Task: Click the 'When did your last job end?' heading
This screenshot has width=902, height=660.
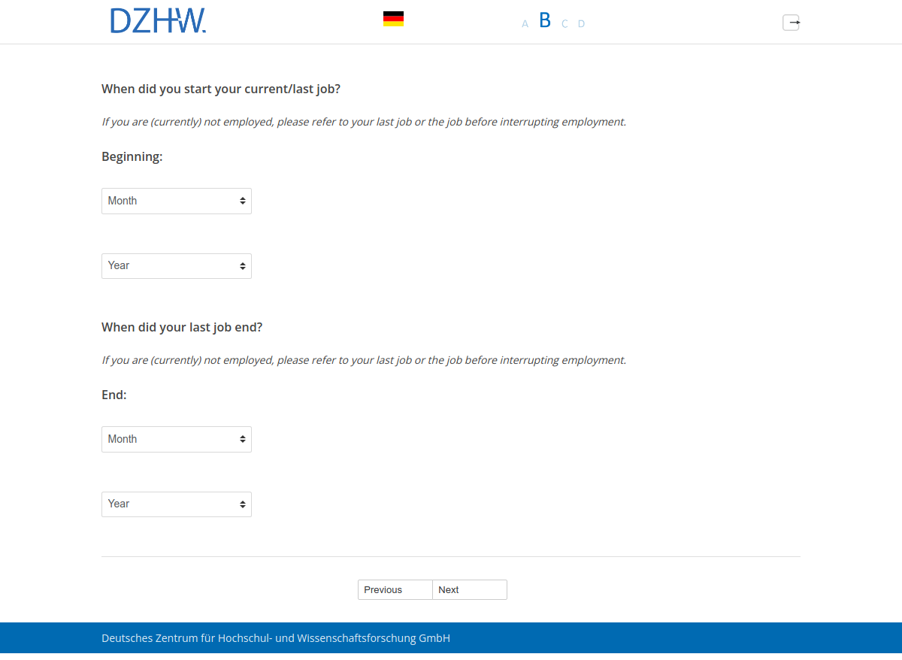Action: [x=182, y=328]
